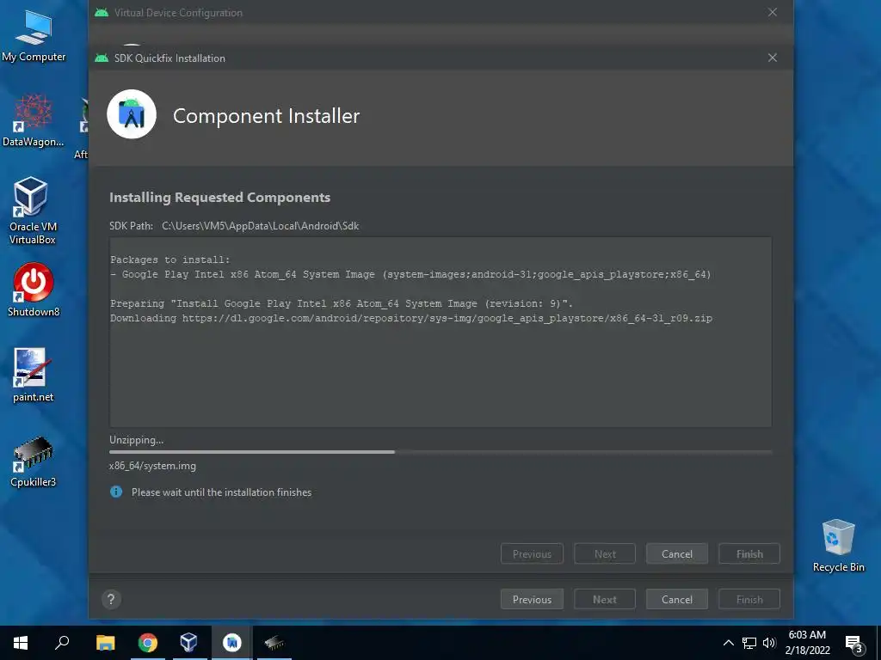Open taskbar search magnifier
The height and width of the screenshot is (660, 881).
click(x=62, y=643)
